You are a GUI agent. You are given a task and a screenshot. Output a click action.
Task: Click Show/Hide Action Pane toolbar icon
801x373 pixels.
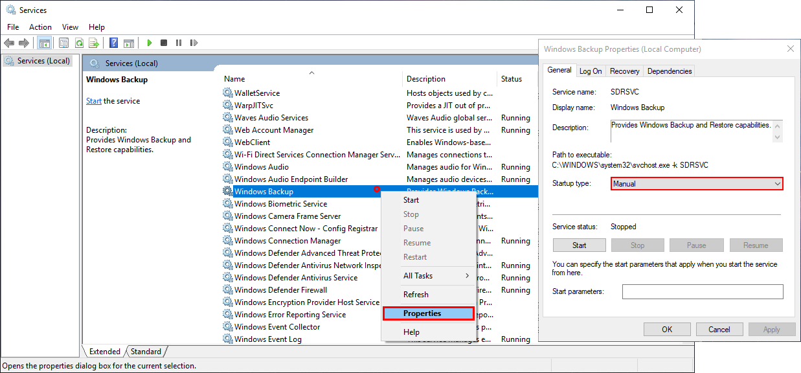click(x=129, y=43)
